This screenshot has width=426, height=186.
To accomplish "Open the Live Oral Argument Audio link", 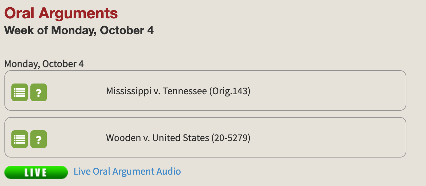I will tap(127, 171).
